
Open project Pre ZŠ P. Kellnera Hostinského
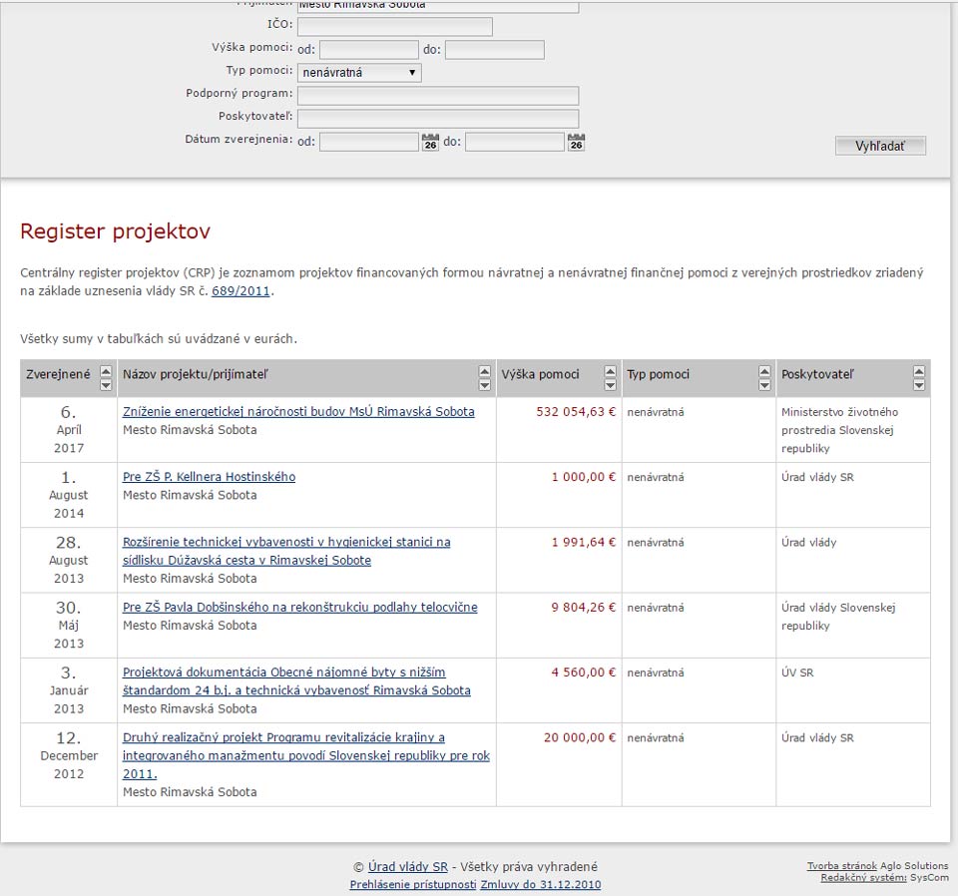pos(209,477)
